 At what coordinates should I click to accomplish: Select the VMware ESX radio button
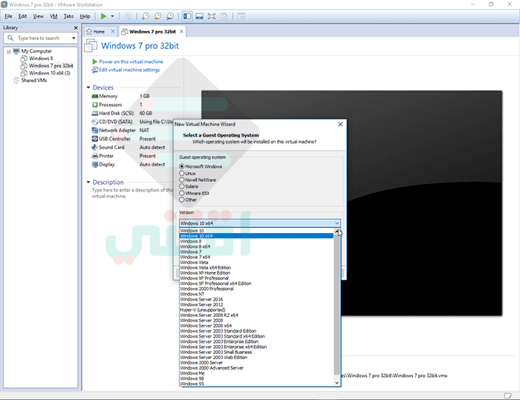coord(182,193)
